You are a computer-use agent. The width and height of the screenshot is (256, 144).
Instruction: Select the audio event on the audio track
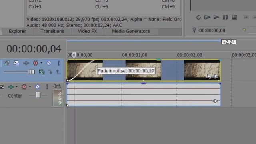144,95
